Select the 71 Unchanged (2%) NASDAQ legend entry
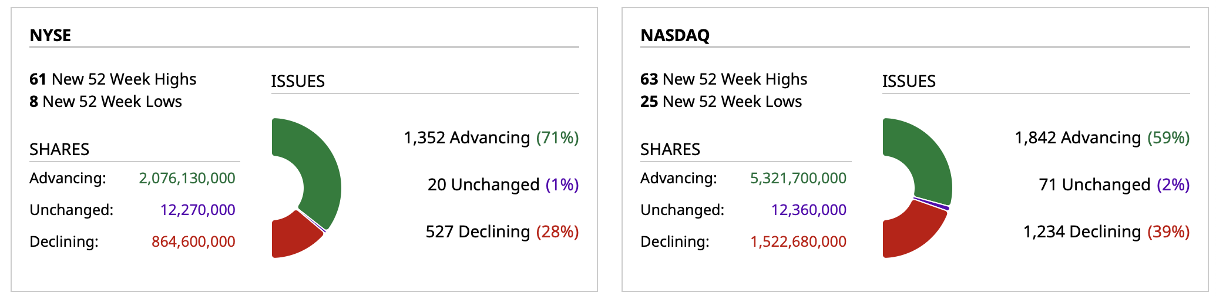 (x=1114, y=184)
